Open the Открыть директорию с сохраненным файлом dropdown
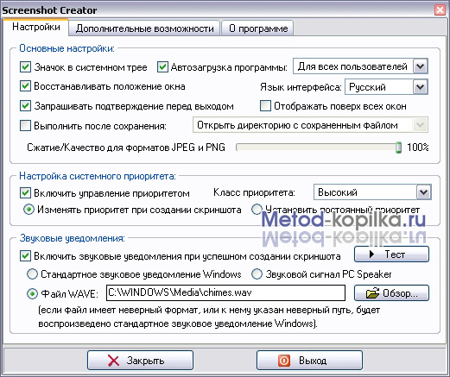This screenshot has height=377, width=450. pos(310,125)
